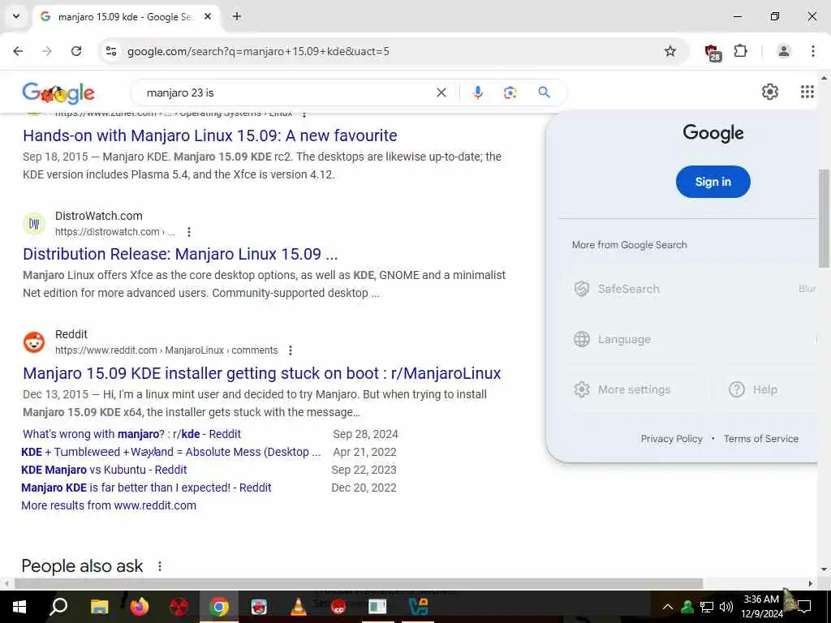Start voice search with microphone icon

click(x=477, y=92)
